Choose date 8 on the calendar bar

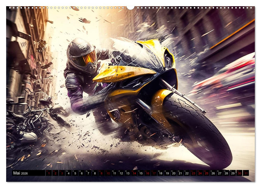tap(95, 173)
